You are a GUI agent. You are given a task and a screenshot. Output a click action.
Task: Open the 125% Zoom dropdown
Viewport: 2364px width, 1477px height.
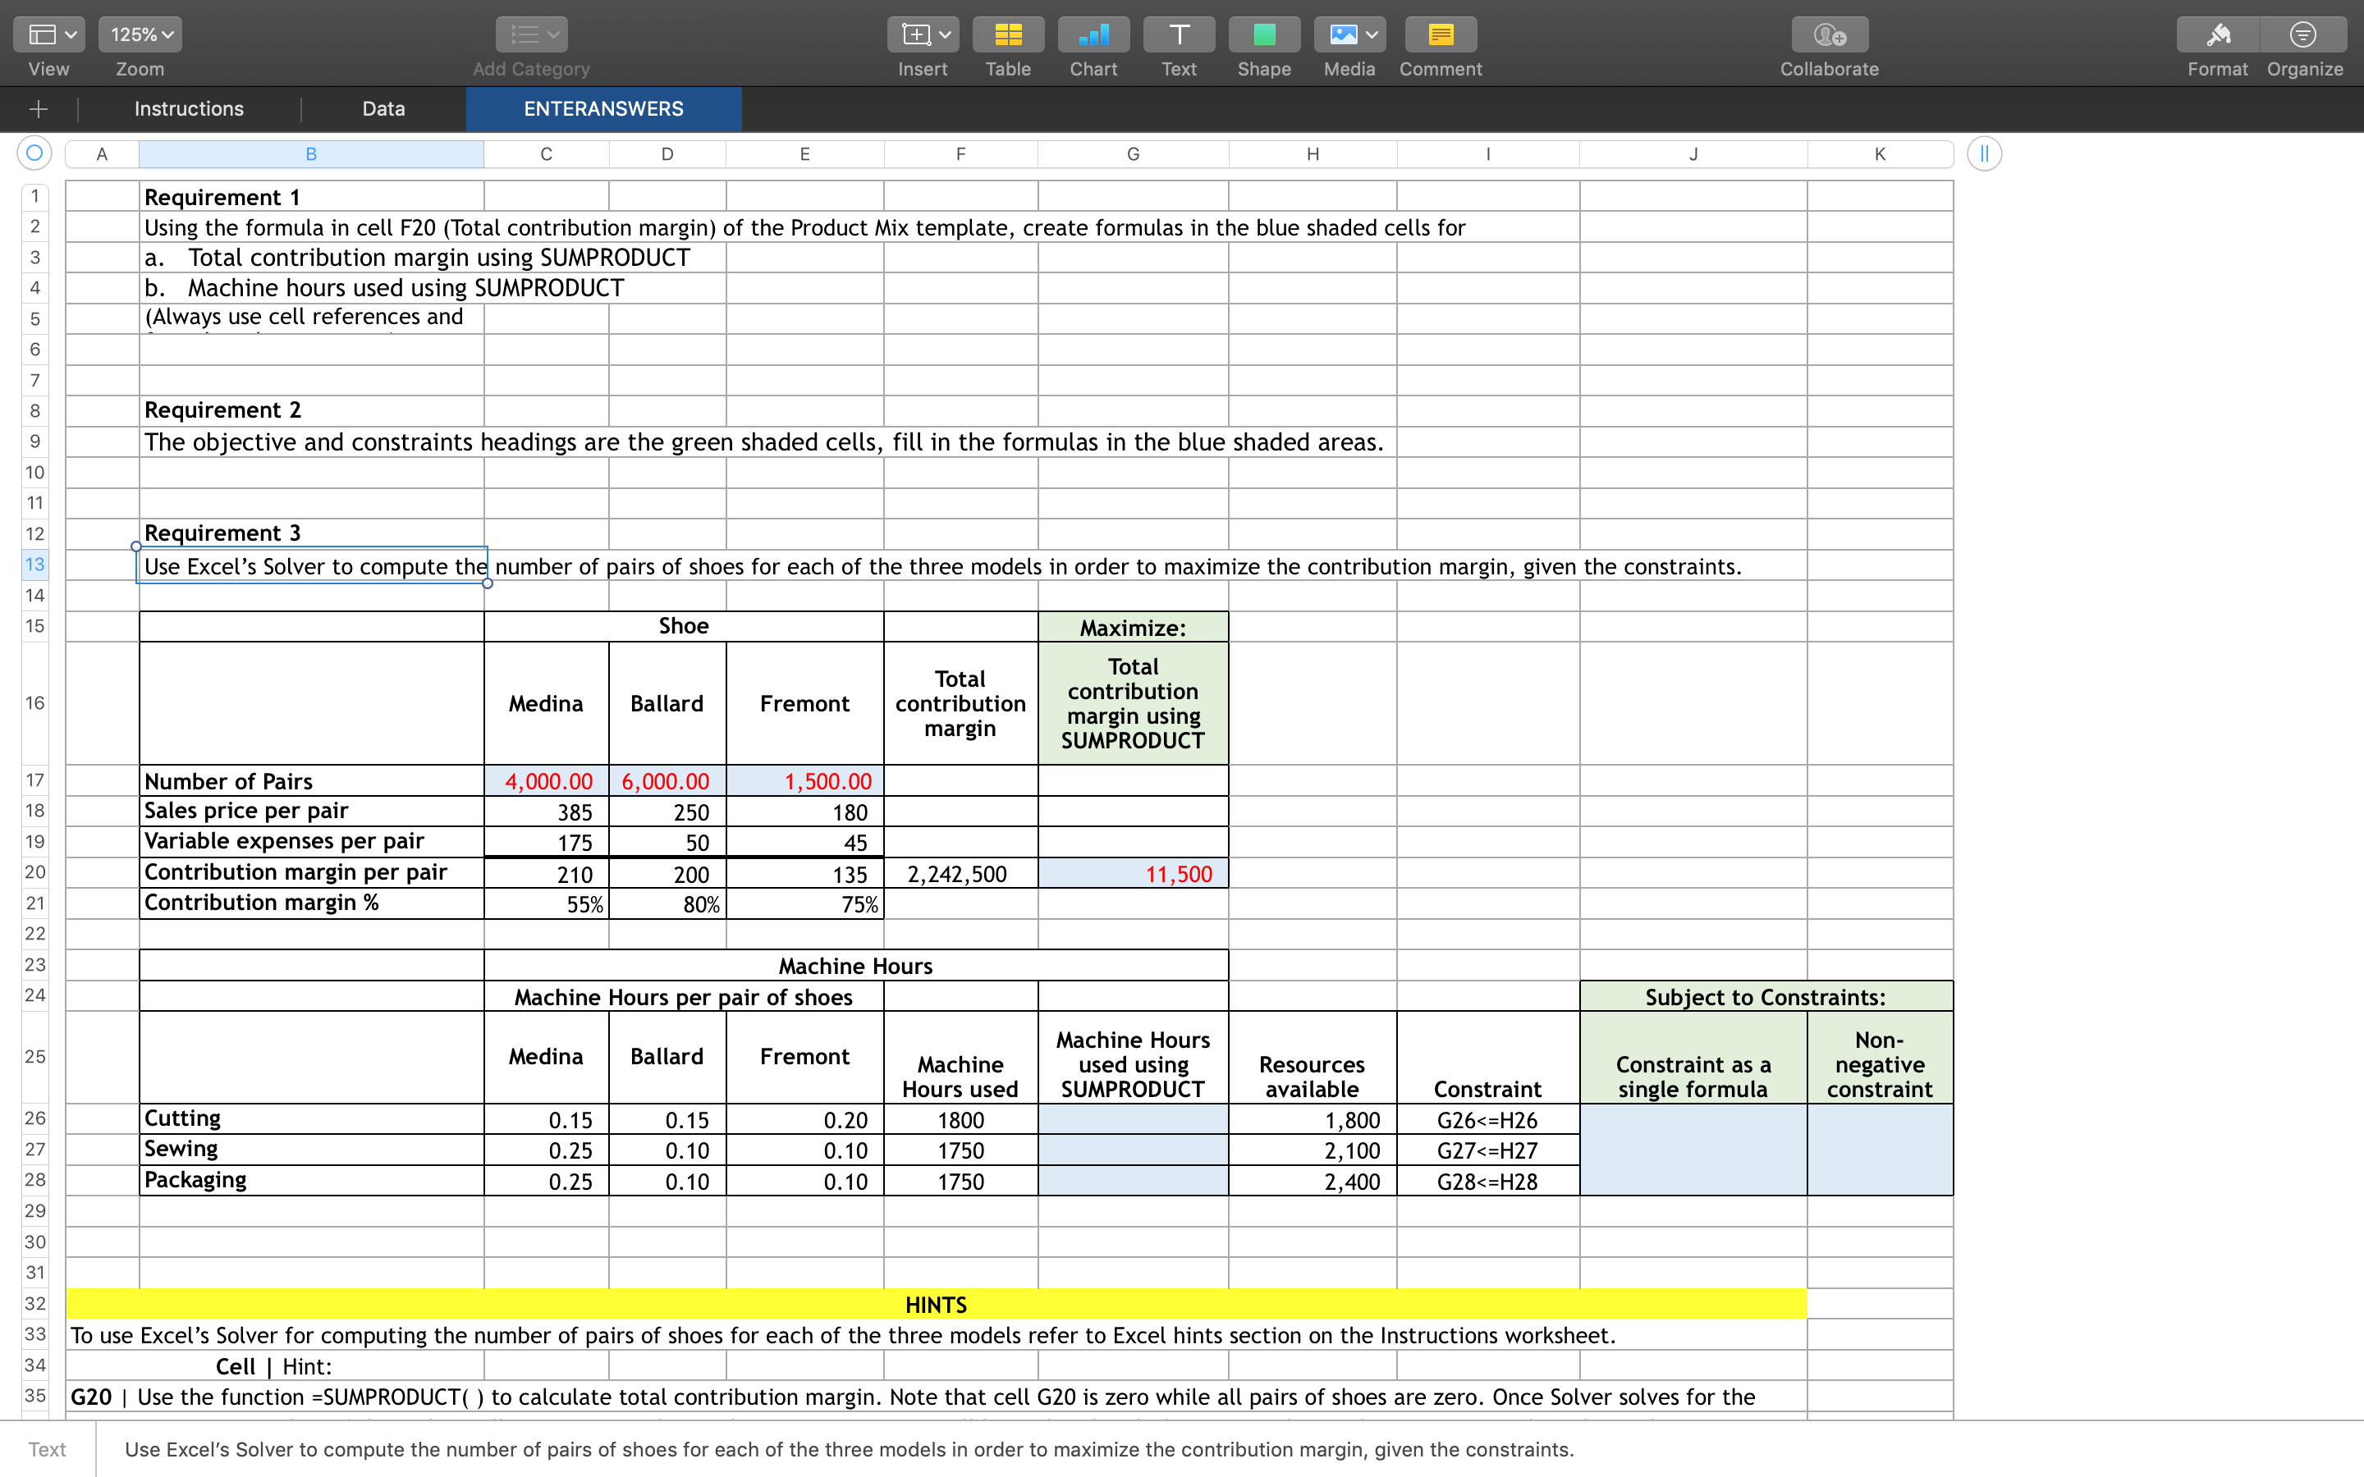point(140,35)
